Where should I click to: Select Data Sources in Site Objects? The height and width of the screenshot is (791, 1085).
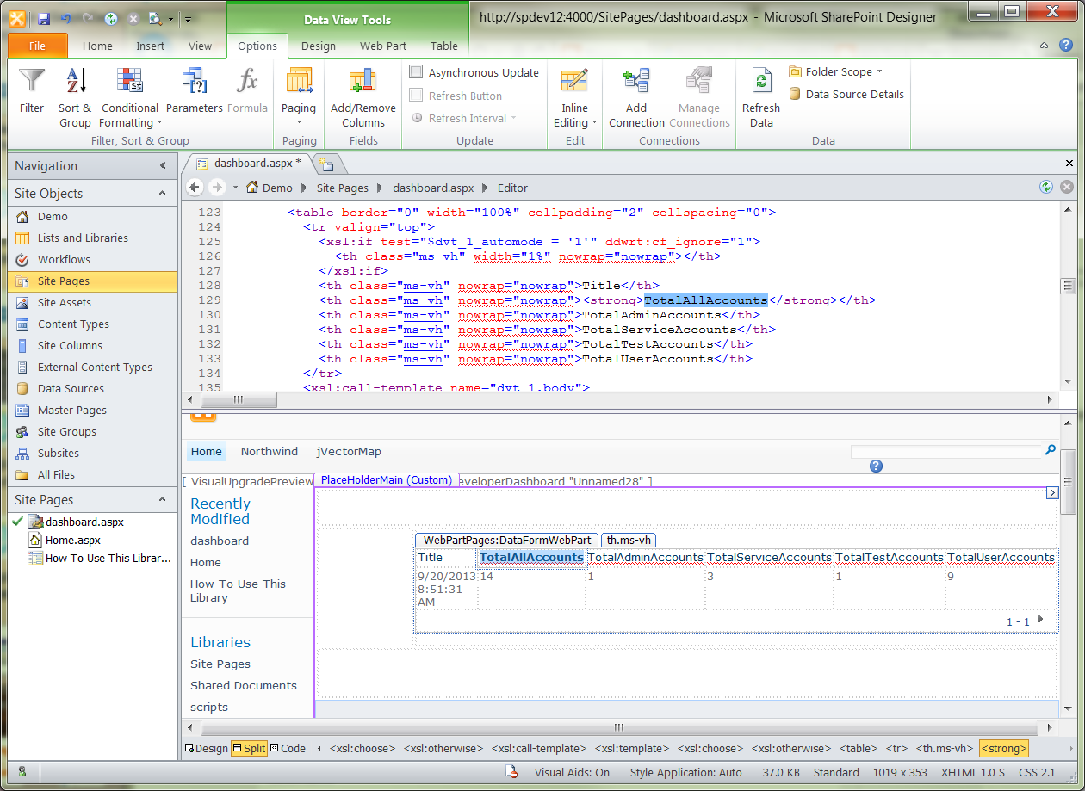pyautogui.click(x=71, y=389)
